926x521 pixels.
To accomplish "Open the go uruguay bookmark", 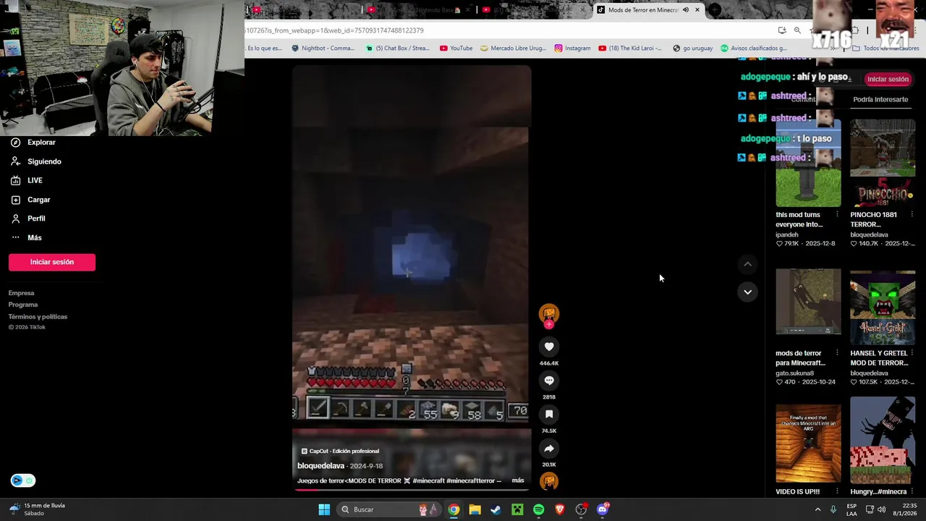I will tap(692, 48).
